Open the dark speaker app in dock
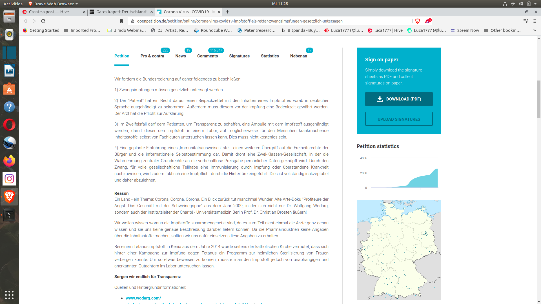This screenshot has height=304, width=541. pos(9,215)
